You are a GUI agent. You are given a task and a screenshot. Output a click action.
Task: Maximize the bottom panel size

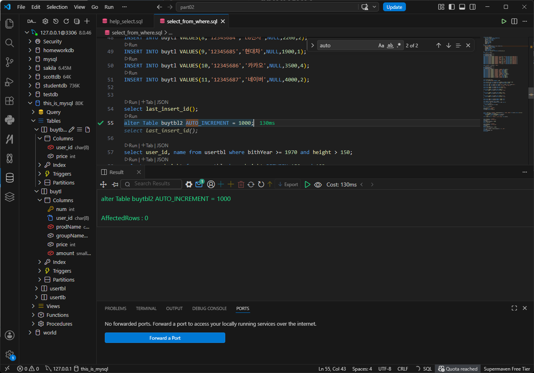point(514,308)
